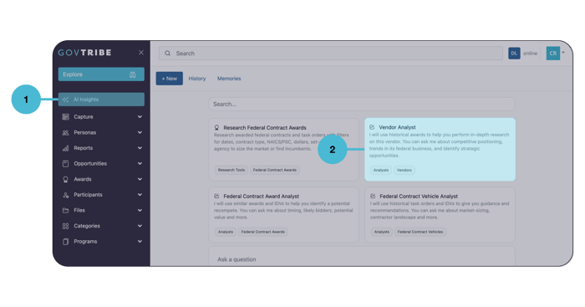Click Federal Contract Awards tag under Research card
The width and height of the screenshot is (585, 307).
click(275, 170)
